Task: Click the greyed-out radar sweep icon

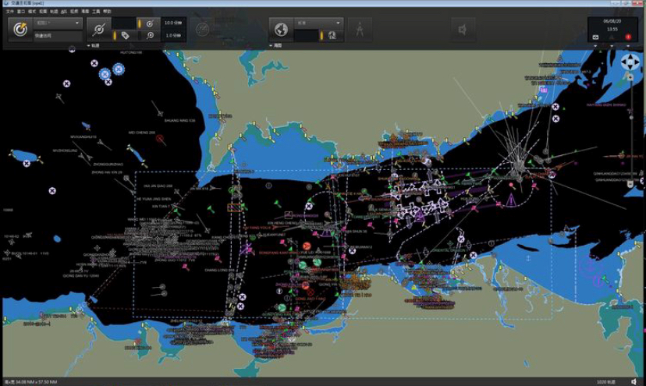Action: pyautogui.click(x=202, y=30)
